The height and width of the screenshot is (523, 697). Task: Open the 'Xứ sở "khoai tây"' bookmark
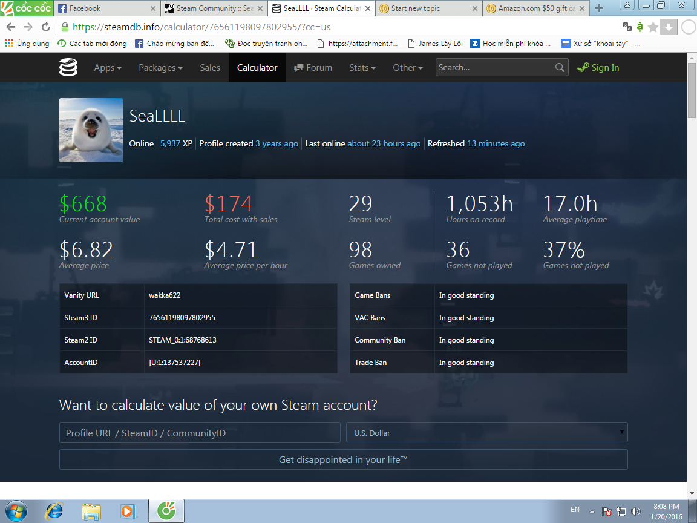[601, 43]
